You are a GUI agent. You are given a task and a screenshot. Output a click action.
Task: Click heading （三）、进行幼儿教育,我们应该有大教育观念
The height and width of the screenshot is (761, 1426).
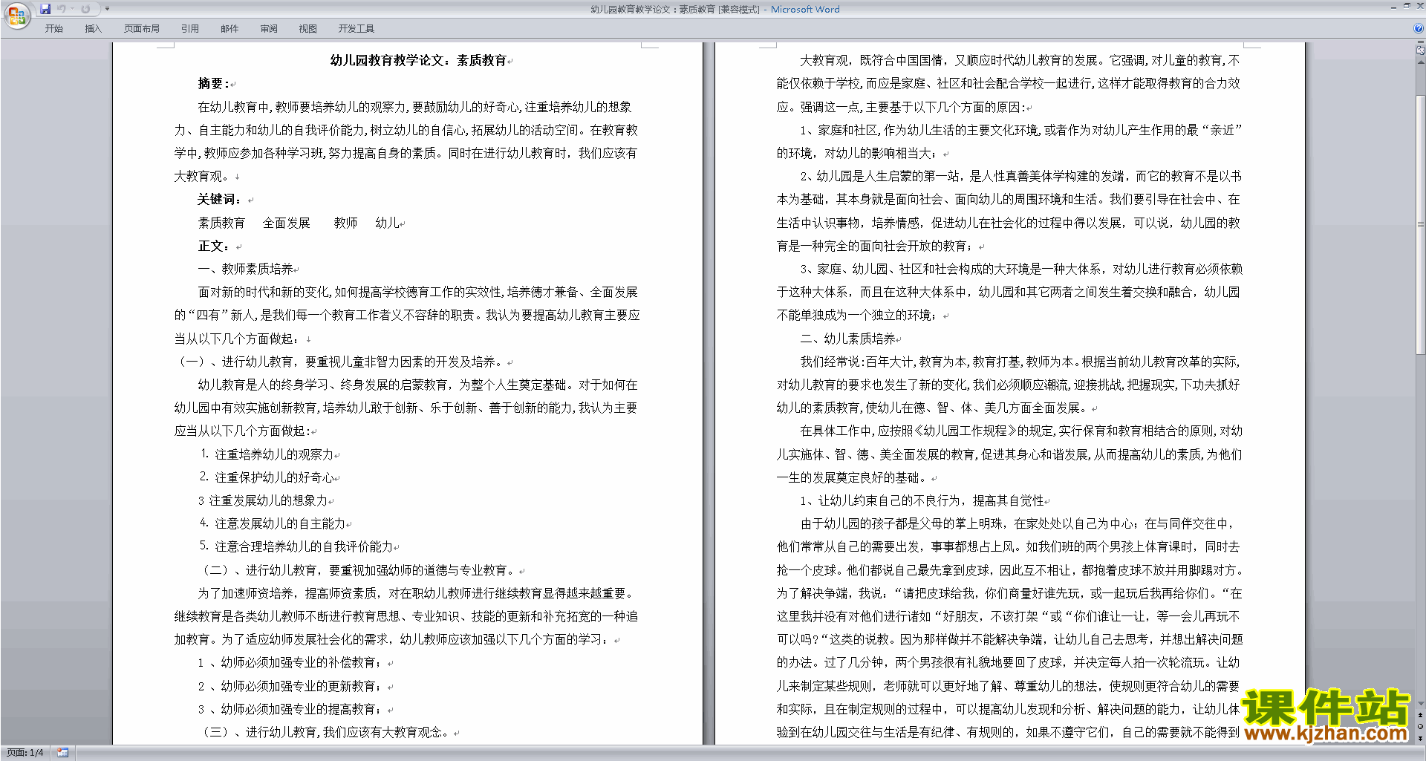coord(327,732)
